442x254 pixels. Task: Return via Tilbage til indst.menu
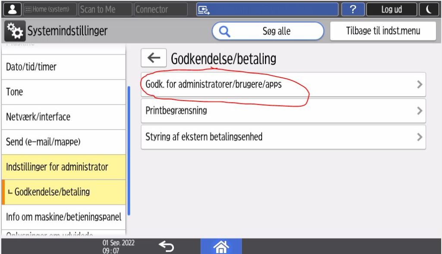383,31
